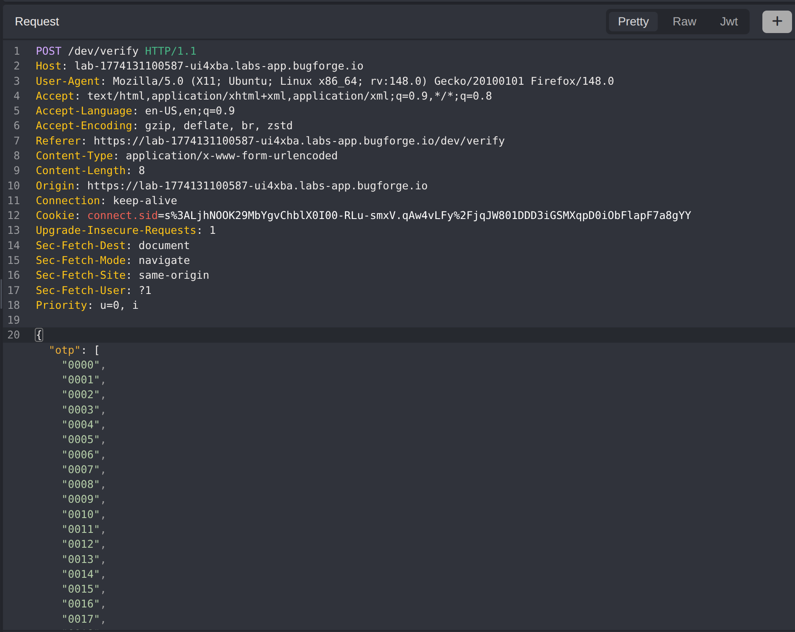The image size is (795, 632).
Task: Switch to the Raw view tab
Action: (x=684, y=21)
